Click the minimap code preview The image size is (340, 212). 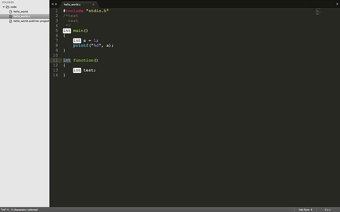[x=318, y=11]
